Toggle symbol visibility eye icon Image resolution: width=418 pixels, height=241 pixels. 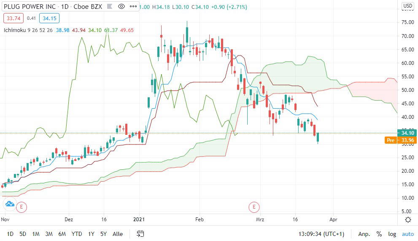[x=121, y=7]
